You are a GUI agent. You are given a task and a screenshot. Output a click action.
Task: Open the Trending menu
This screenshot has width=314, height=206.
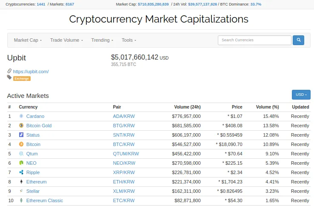point(102,40)
